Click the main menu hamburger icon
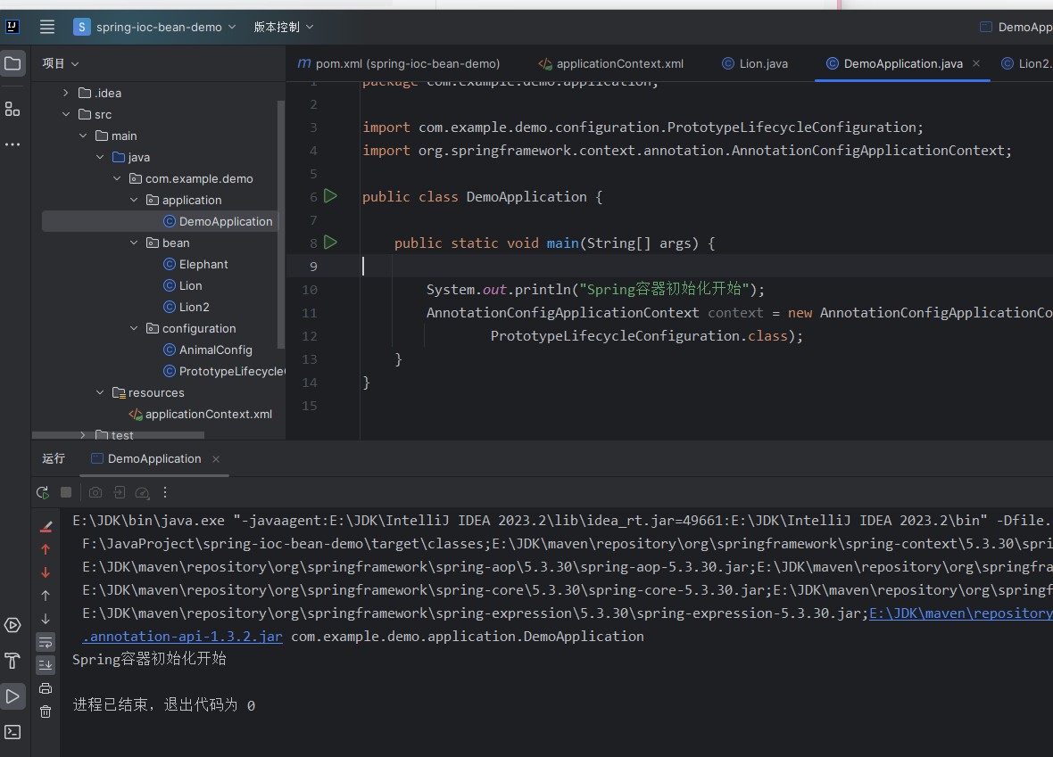The image size is (1053, 757). 47,27
